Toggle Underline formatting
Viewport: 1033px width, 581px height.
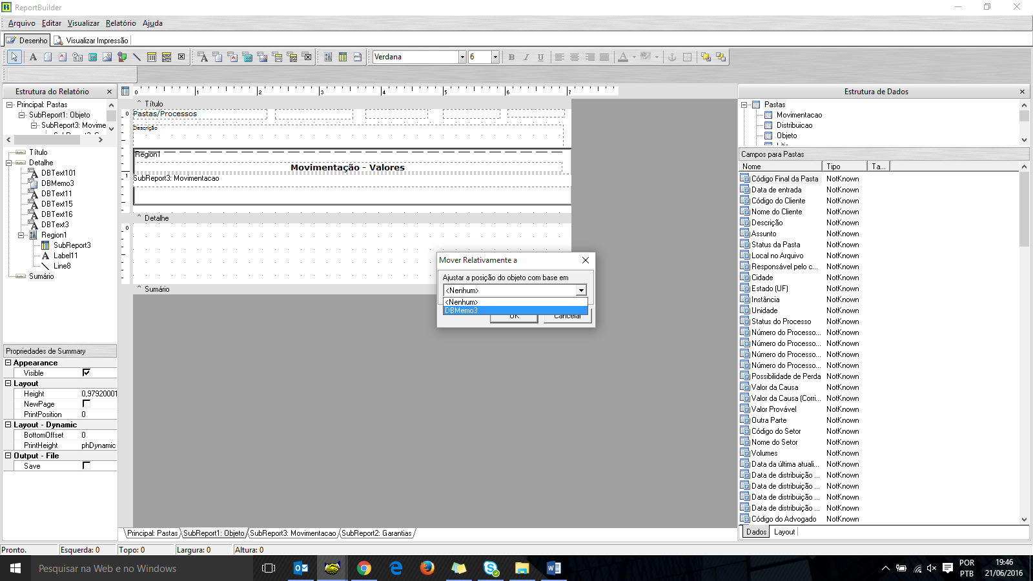(540, 57)
